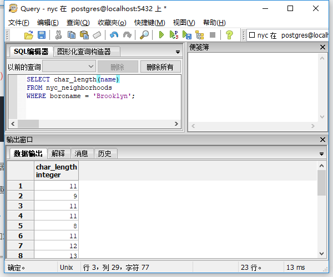Open find and replace magnifier
The width and height of the screenshot is (333, 277).
click(144, 35)
